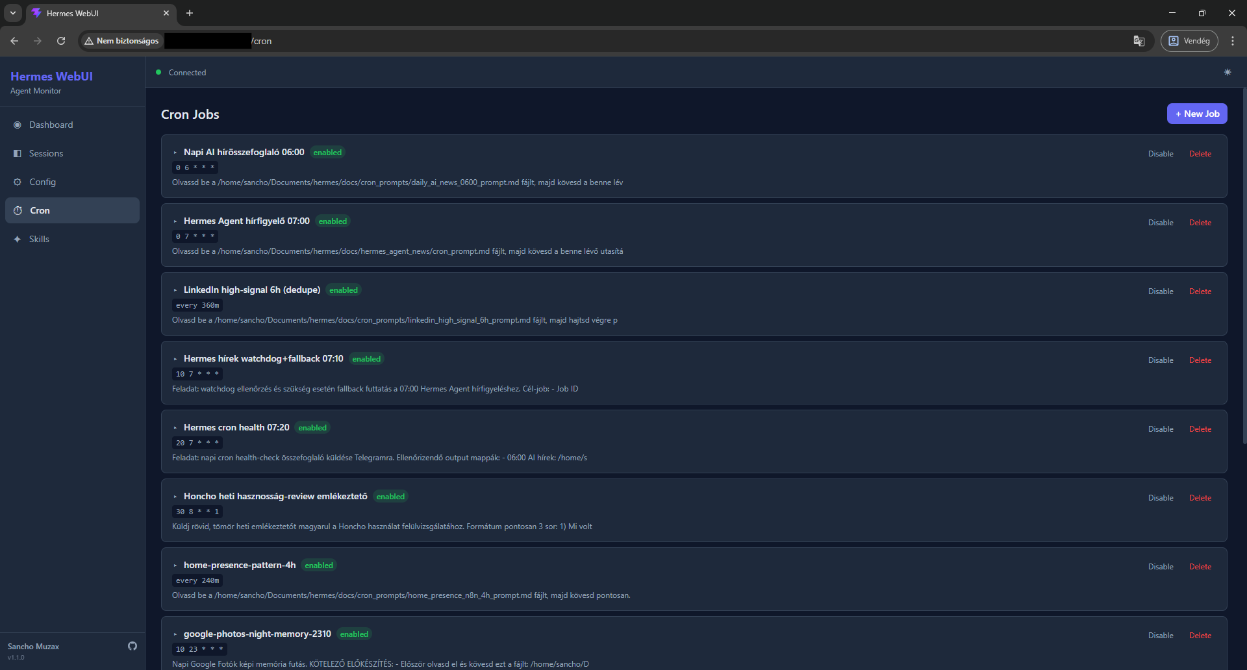Delete Hermes Agent hírfigyelő 07:00 job
This screenshot has width=1247, height=670.
click(x=1200, y=223)
